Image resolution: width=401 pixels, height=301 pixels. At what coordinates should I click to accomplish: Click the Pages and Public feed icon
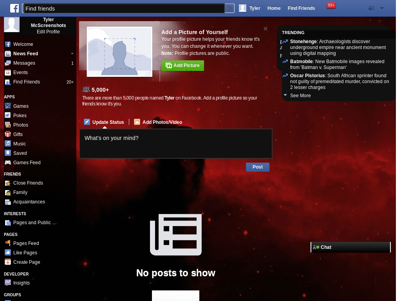pos(8,223)
